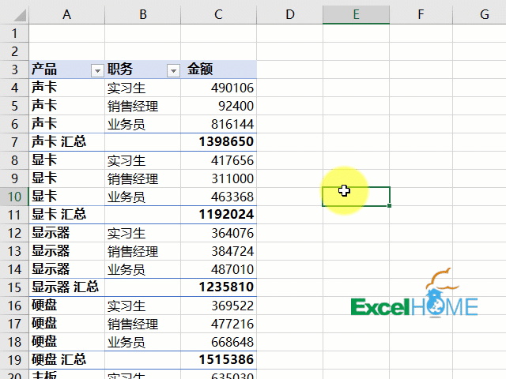
Task: Click cell with value 487010
Action: tap(218, 269)
